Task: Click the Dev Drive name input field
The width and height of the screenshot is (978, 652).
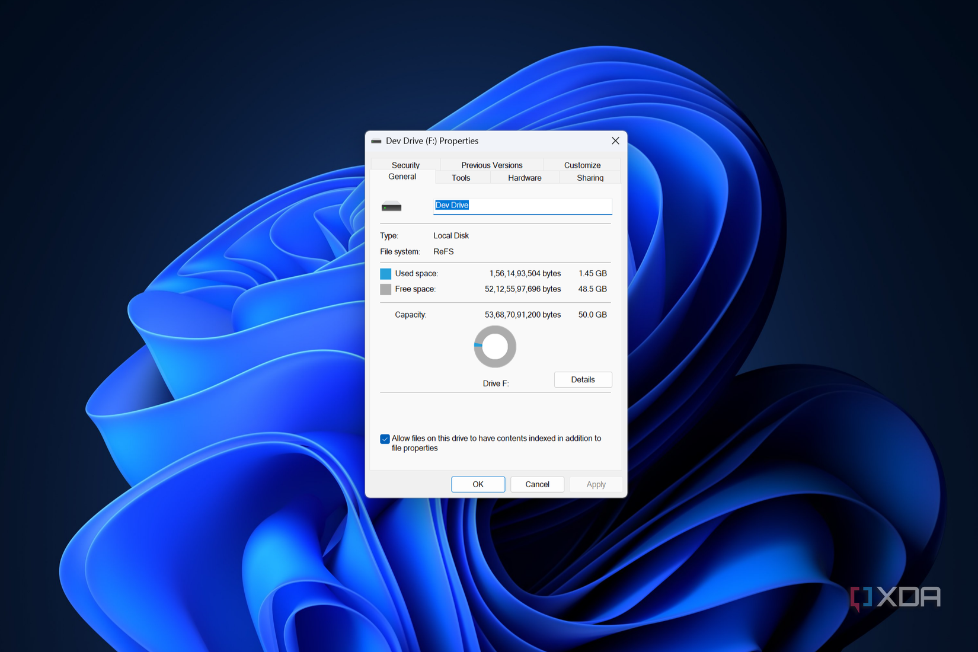Action: 522,206
